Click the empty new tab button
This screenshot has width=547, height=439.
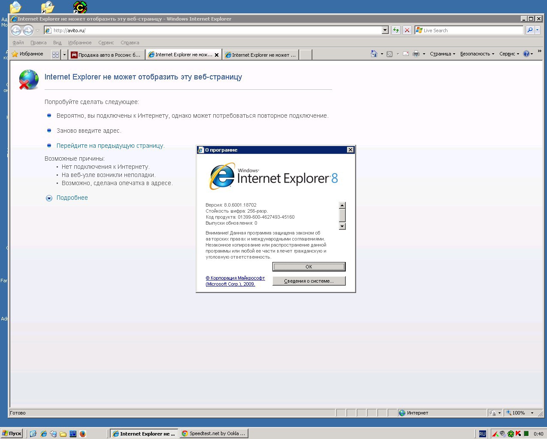[x=305, y=55]
